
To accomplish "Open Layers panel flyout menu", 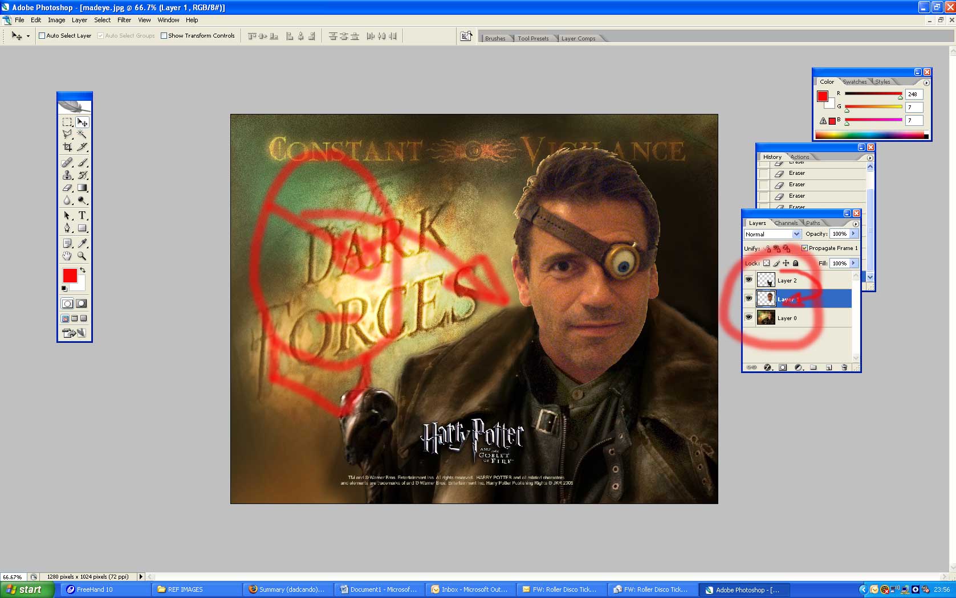I will pos(855,223).
